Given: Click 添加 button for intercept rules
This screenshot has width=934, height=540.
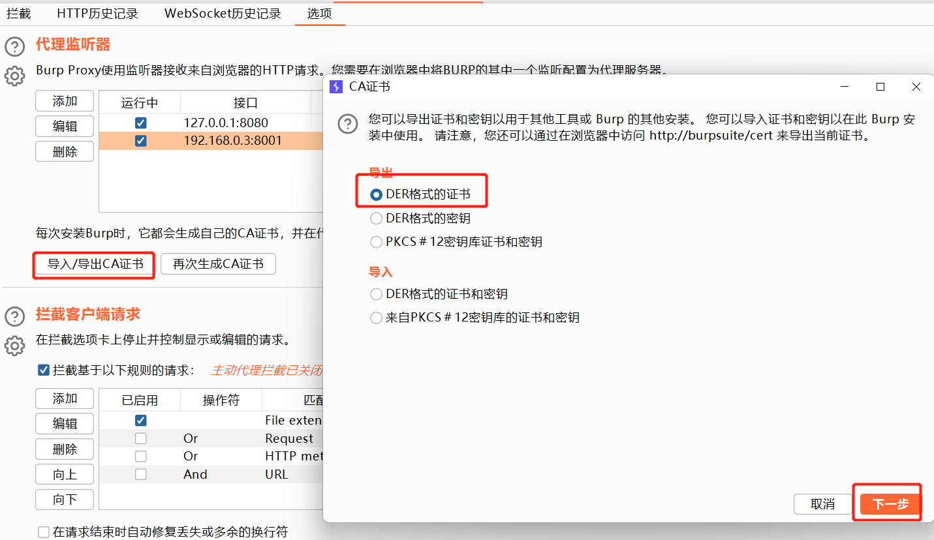Looking at the screenshot, I should (x=65, y=398).
